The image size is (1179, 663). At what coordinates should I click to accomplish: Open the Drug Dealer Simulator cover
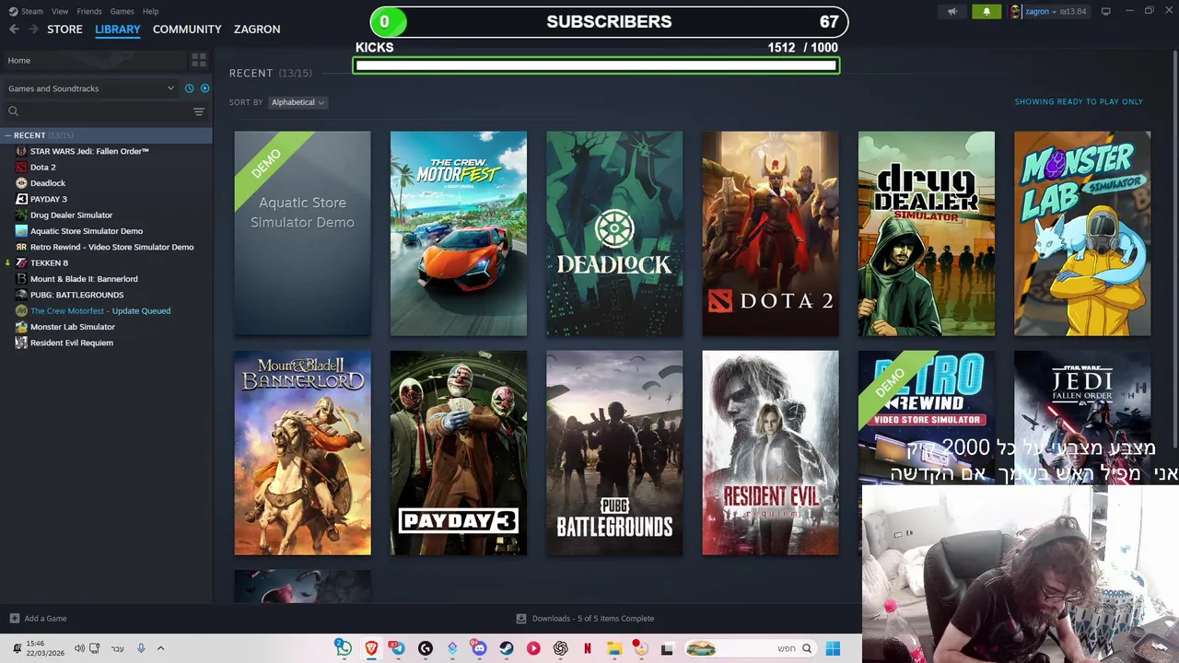pos(927,233)
